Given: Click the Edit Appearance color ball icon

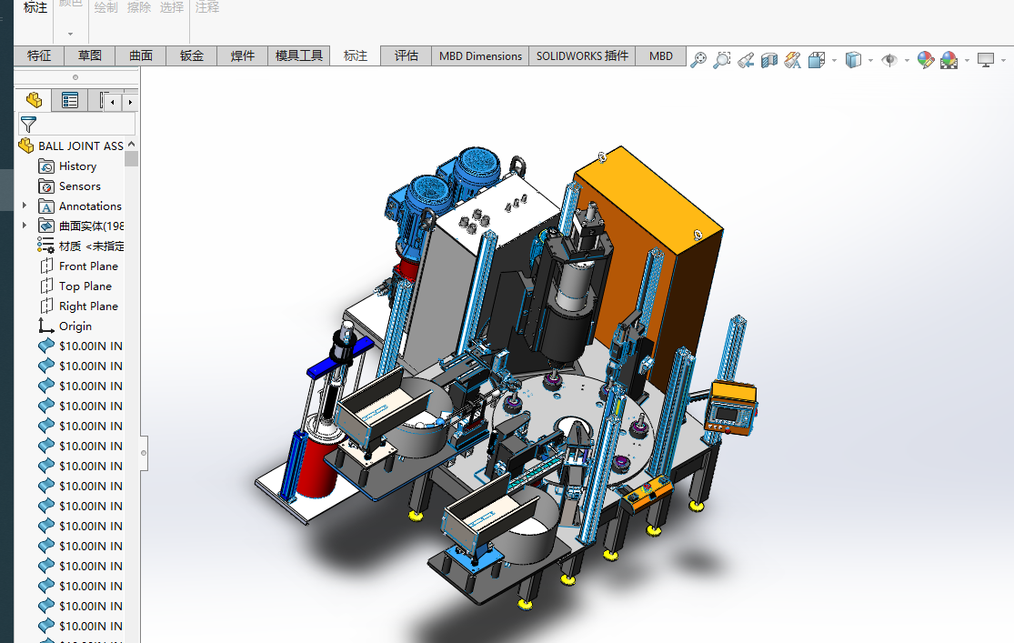Looking at the screenshot, I should (926, 60).
